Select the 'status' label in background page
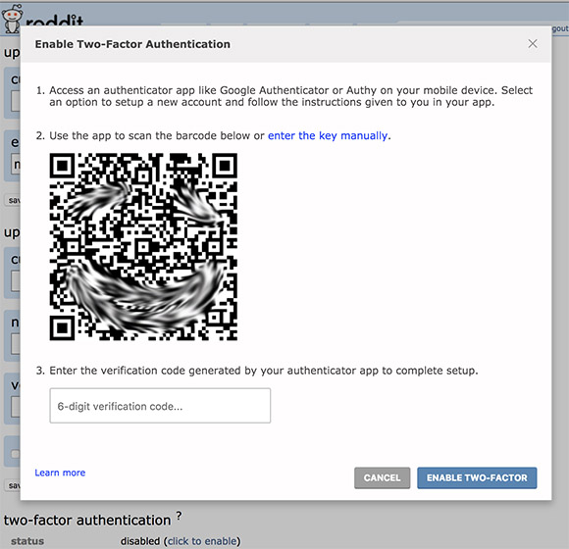569x549 pixels. pyautogui.click(x=27, y=541)
